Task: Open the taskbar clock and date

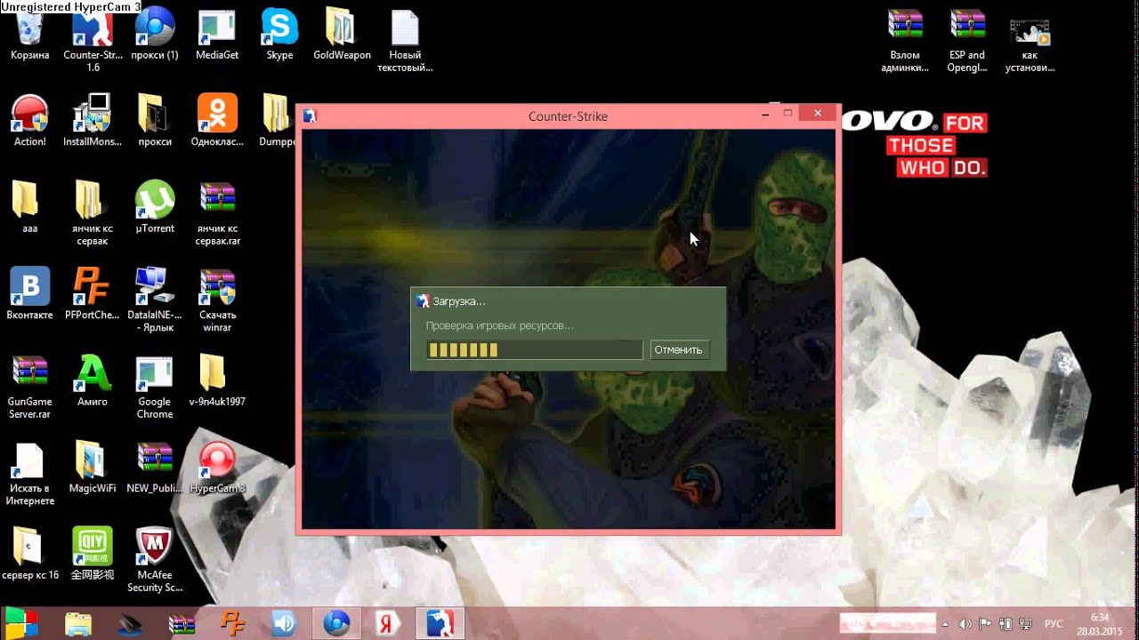Action: pos(1099,623)
